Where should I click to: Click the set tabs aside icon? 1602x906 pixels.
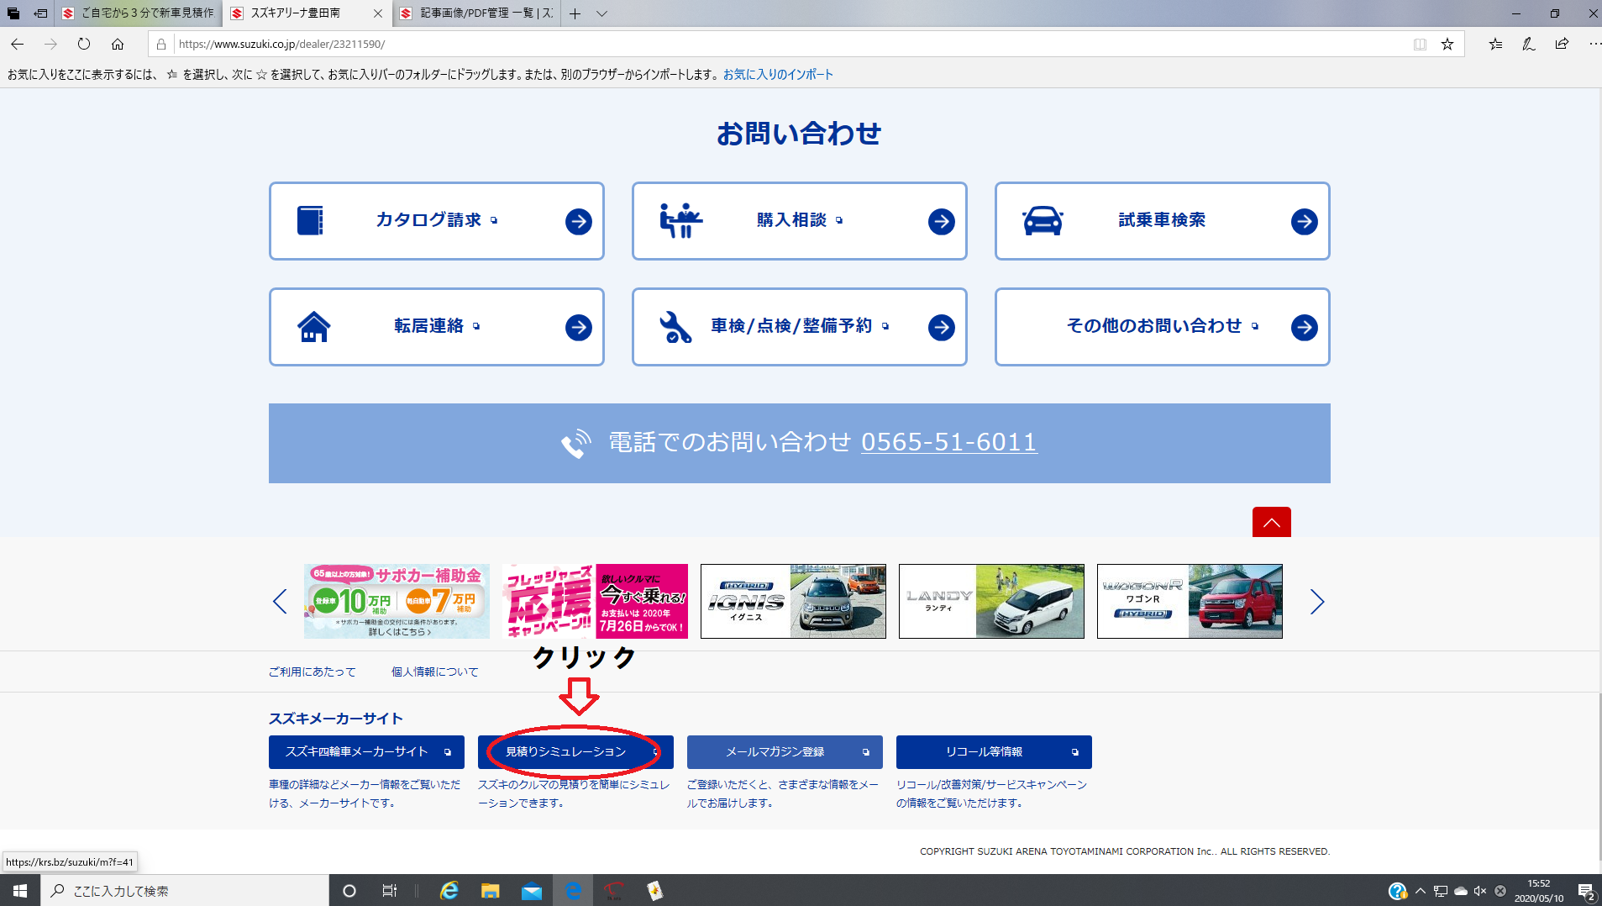pos(40,13)
